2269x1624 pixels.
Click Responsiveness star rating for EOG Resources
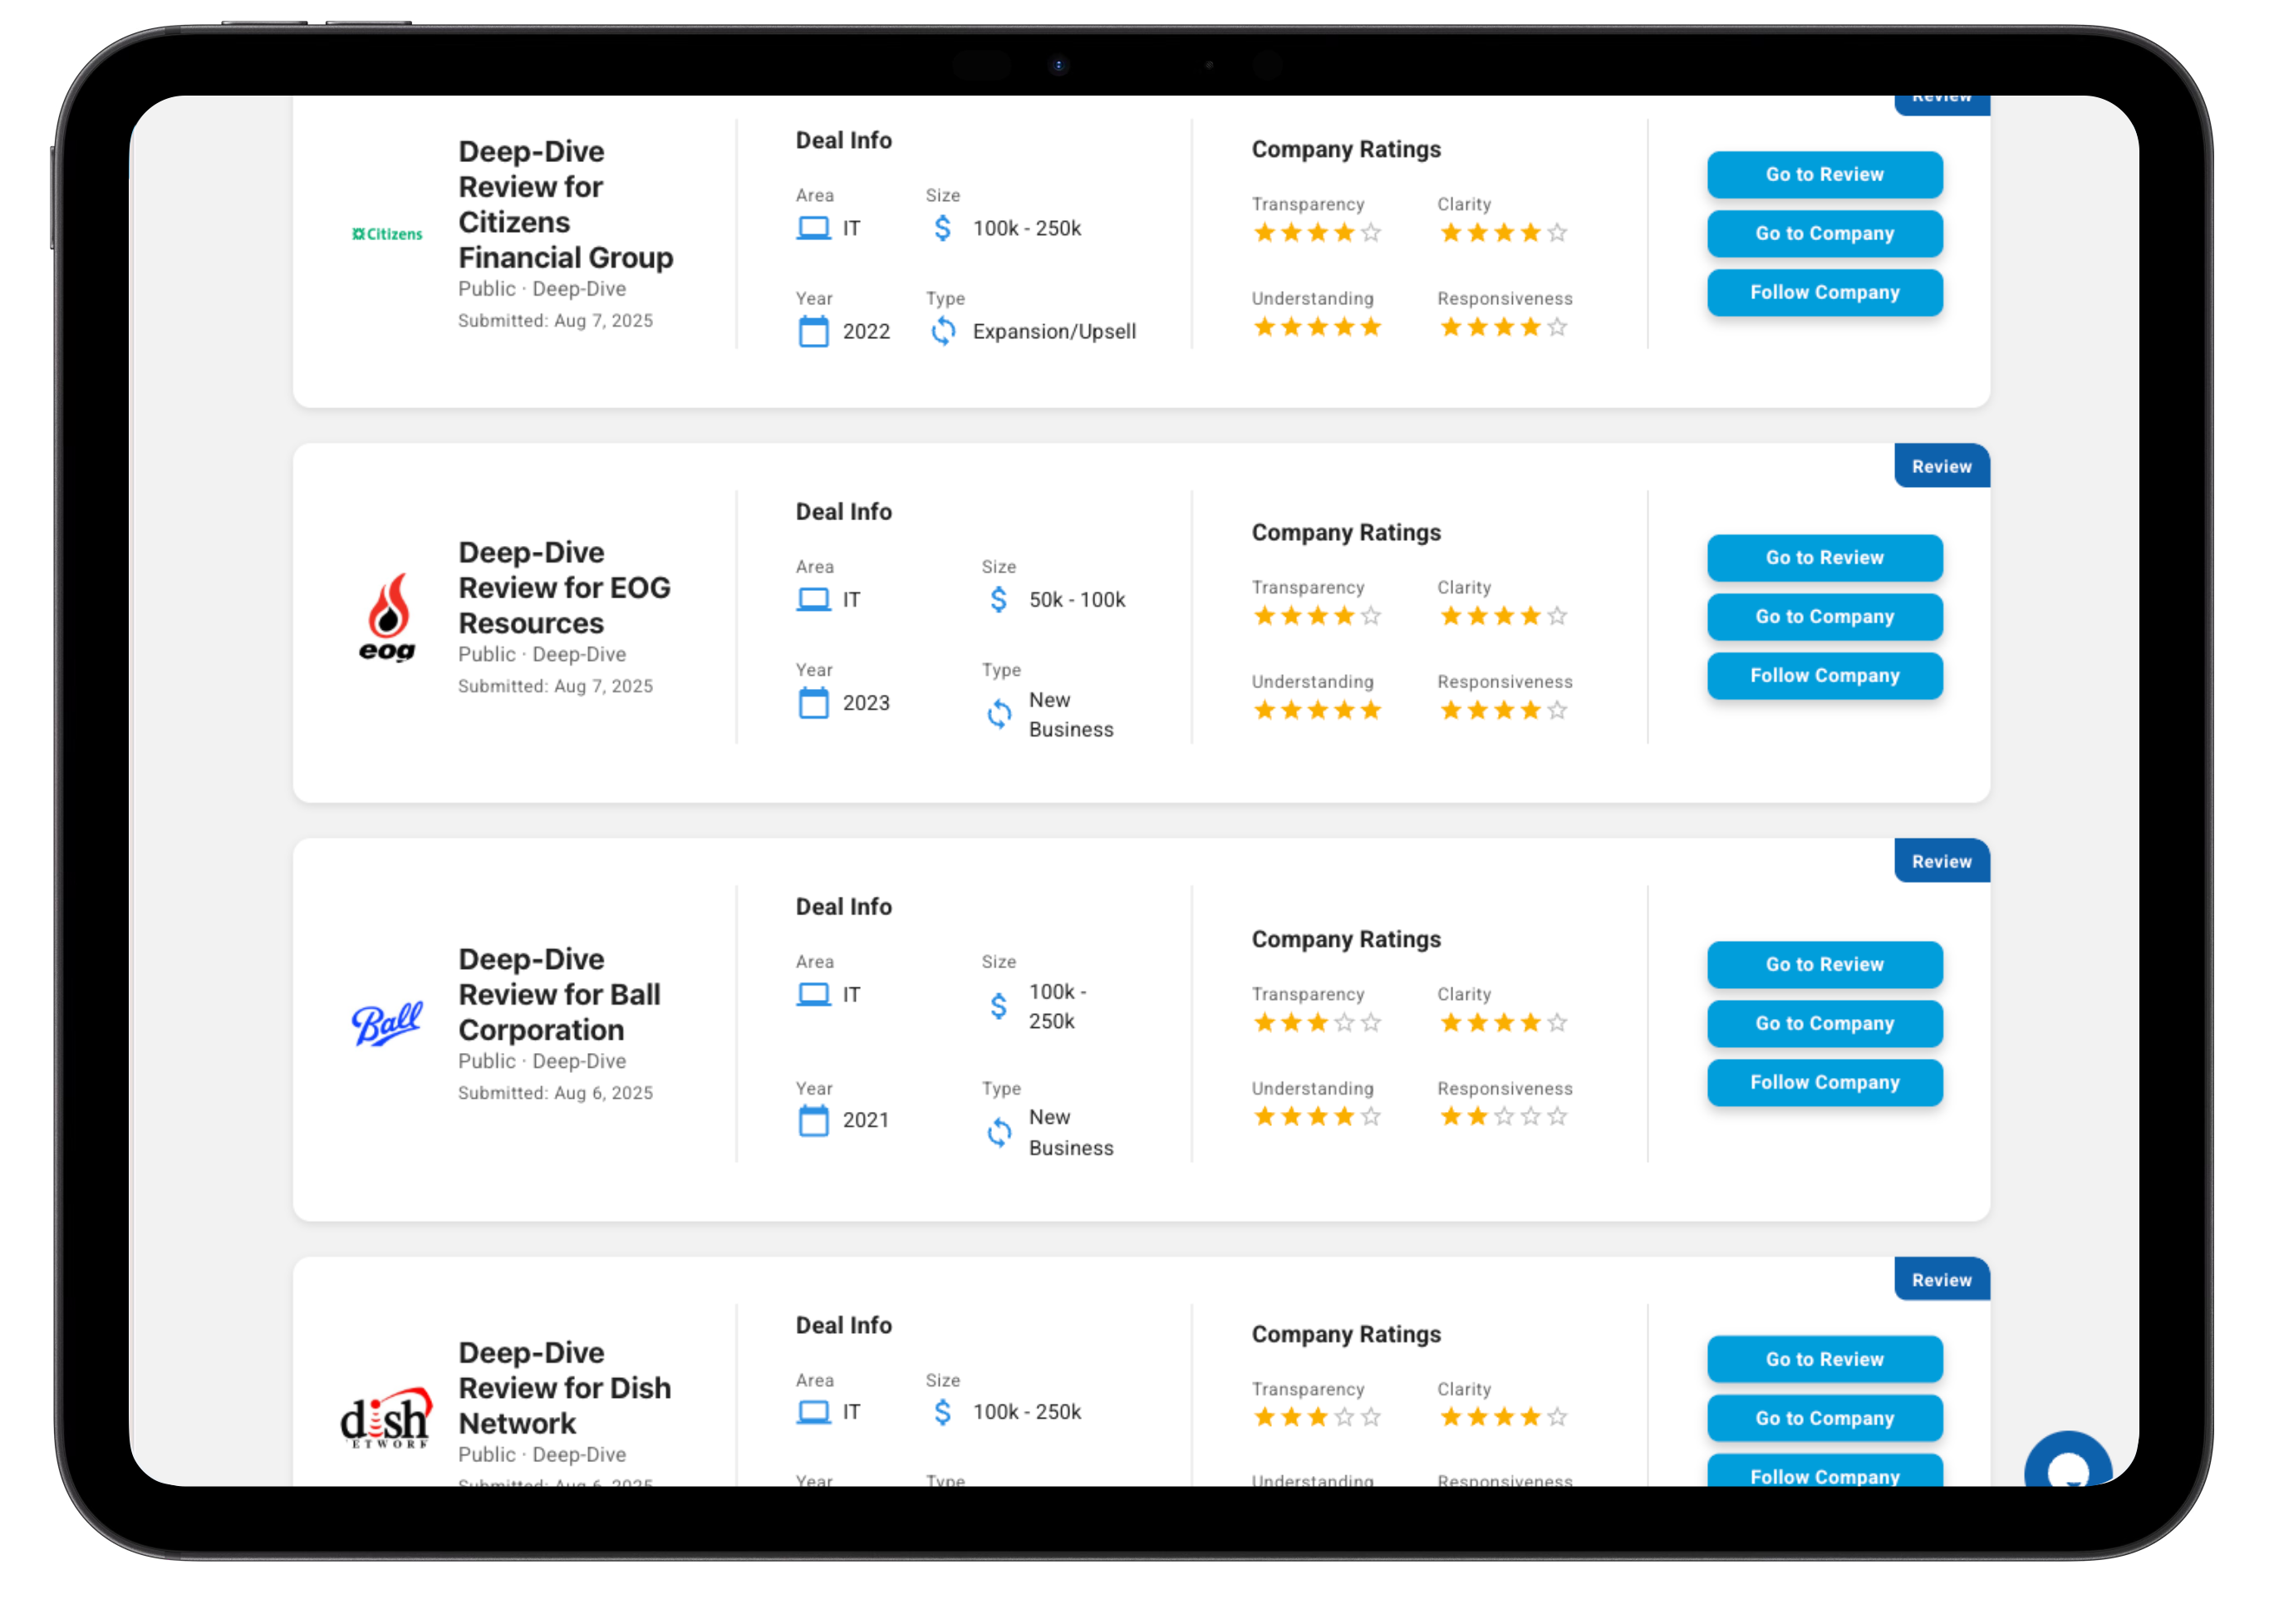(x=1503, y=710)
